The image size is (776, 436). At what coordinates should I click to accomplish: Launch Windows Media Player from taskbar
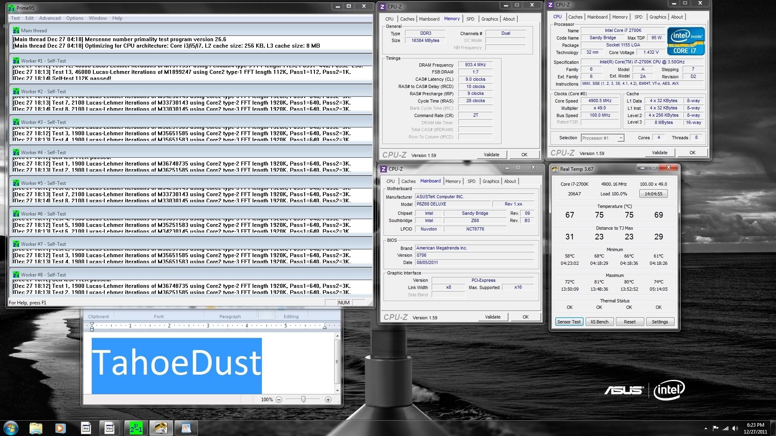(x=60, y=428)
